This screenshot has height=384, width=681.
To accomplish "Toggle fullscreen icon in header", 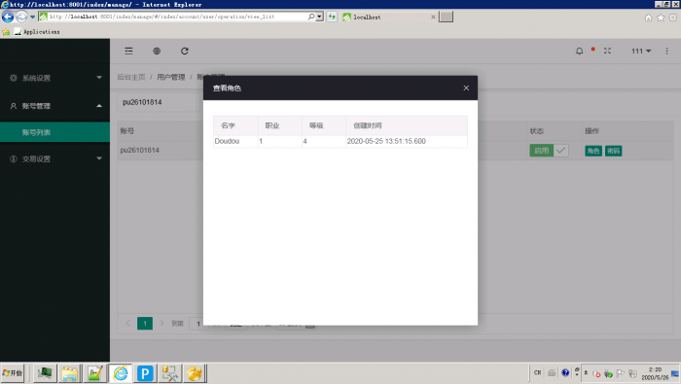I will pyautogui.click(x=608, y=51).
